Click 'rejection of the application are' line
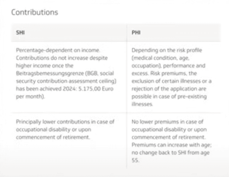This screenshot has height=177, width=229. point(169,89)
